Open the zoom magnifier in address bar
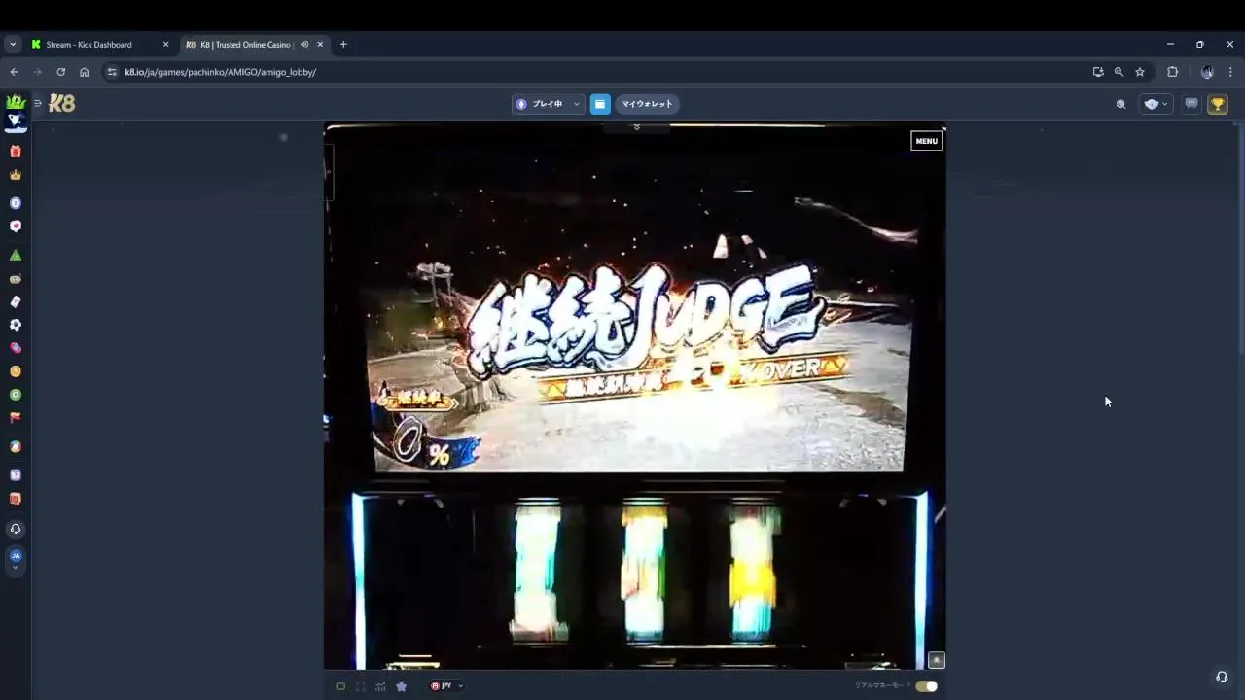Screen dimensions: 1245x700 click(1119, 72)
